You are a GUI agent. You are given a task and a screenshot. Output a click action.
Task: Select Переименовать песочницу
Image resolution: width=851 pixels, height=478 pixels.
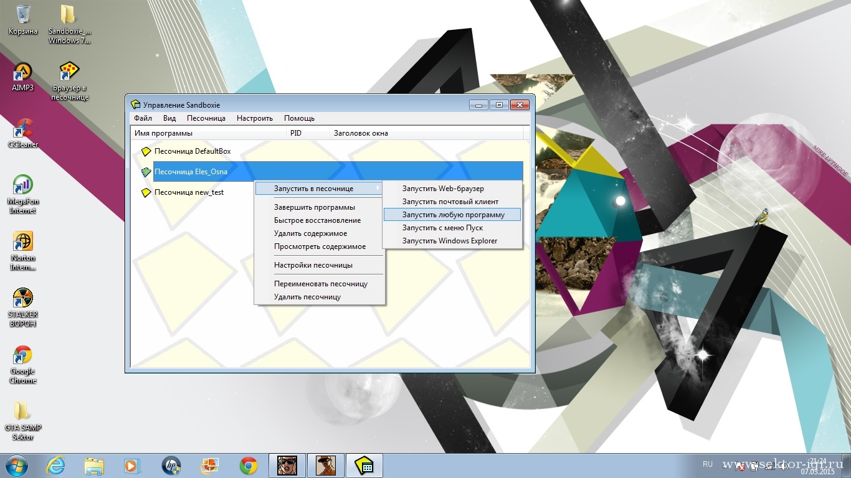[x=320, y=284]
